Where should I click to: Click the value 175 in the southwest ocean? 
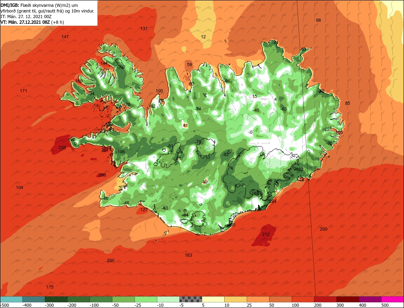tap(50, 287)
